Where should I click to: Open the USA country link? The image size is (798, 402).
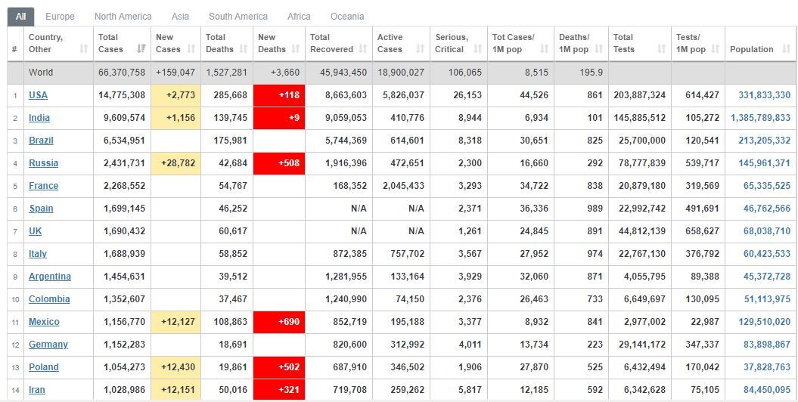38,95
